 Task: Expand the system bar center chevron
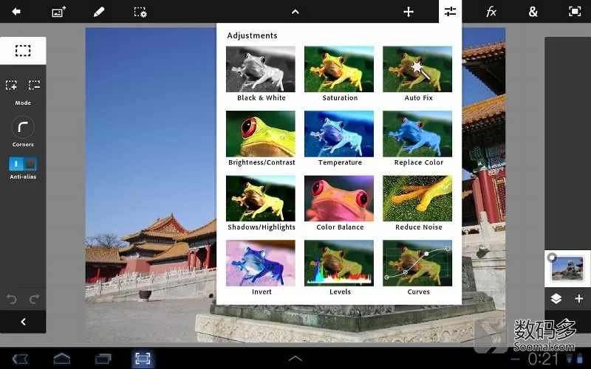295,359
